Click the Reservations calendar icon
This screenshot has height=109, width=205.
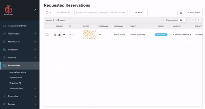(4, 66)
